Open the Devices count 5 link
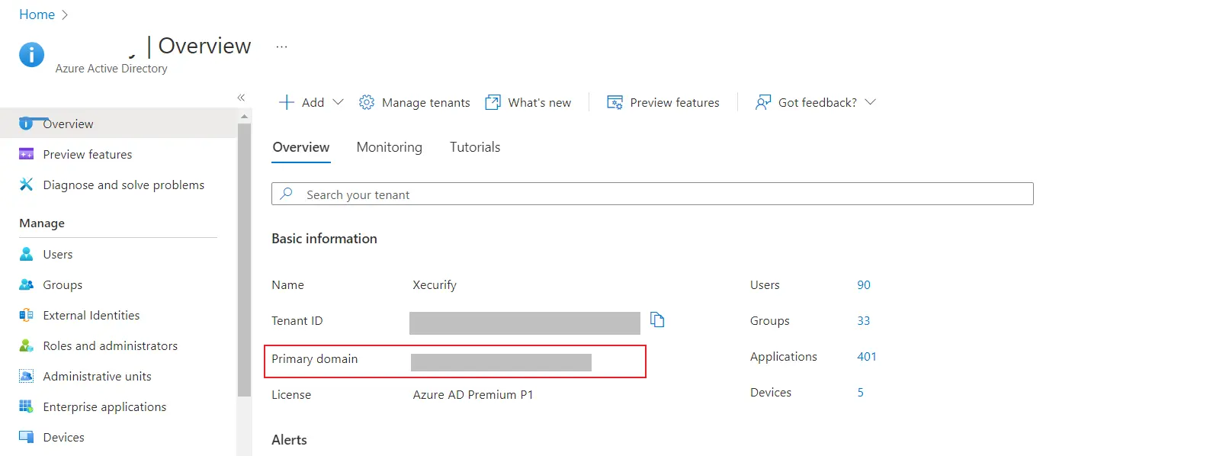Viewport: 1213px width, 456px height. click(861, 392)
